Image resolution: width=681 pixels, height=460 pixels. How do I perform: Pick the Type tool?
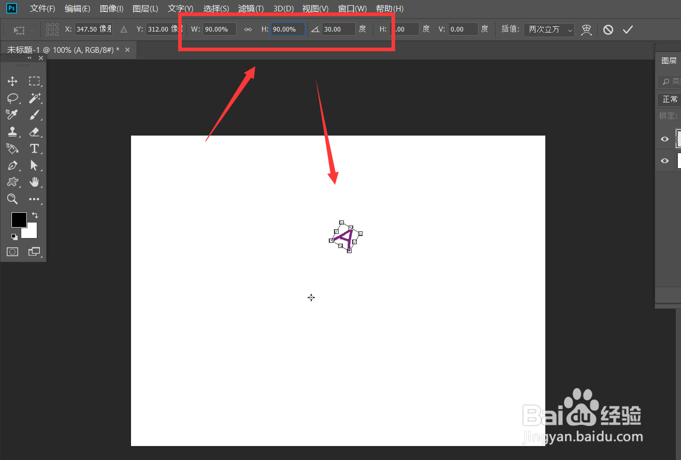(35, 149)
